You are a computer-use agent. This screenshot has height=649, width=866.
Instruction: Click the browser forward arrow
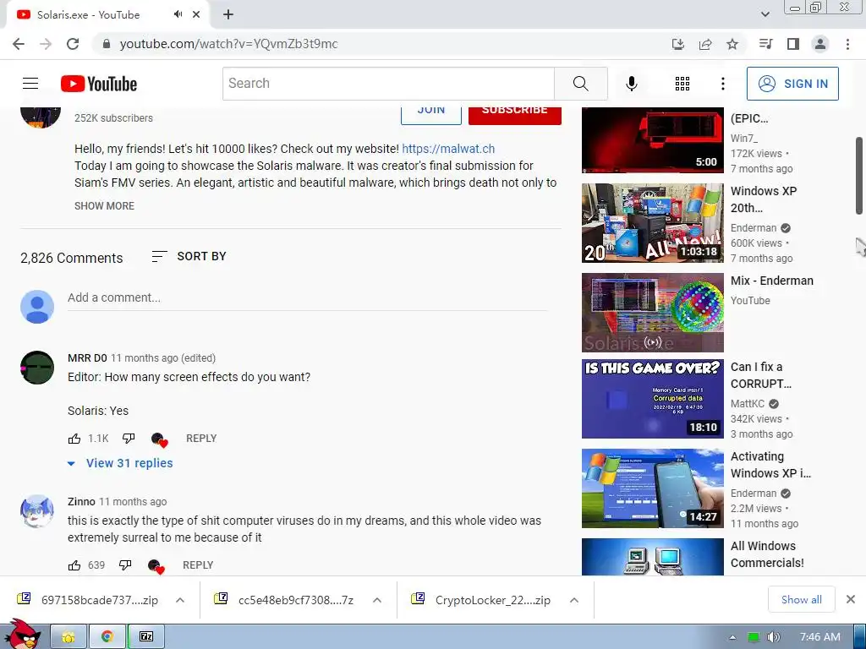click(x=46, y=44)
